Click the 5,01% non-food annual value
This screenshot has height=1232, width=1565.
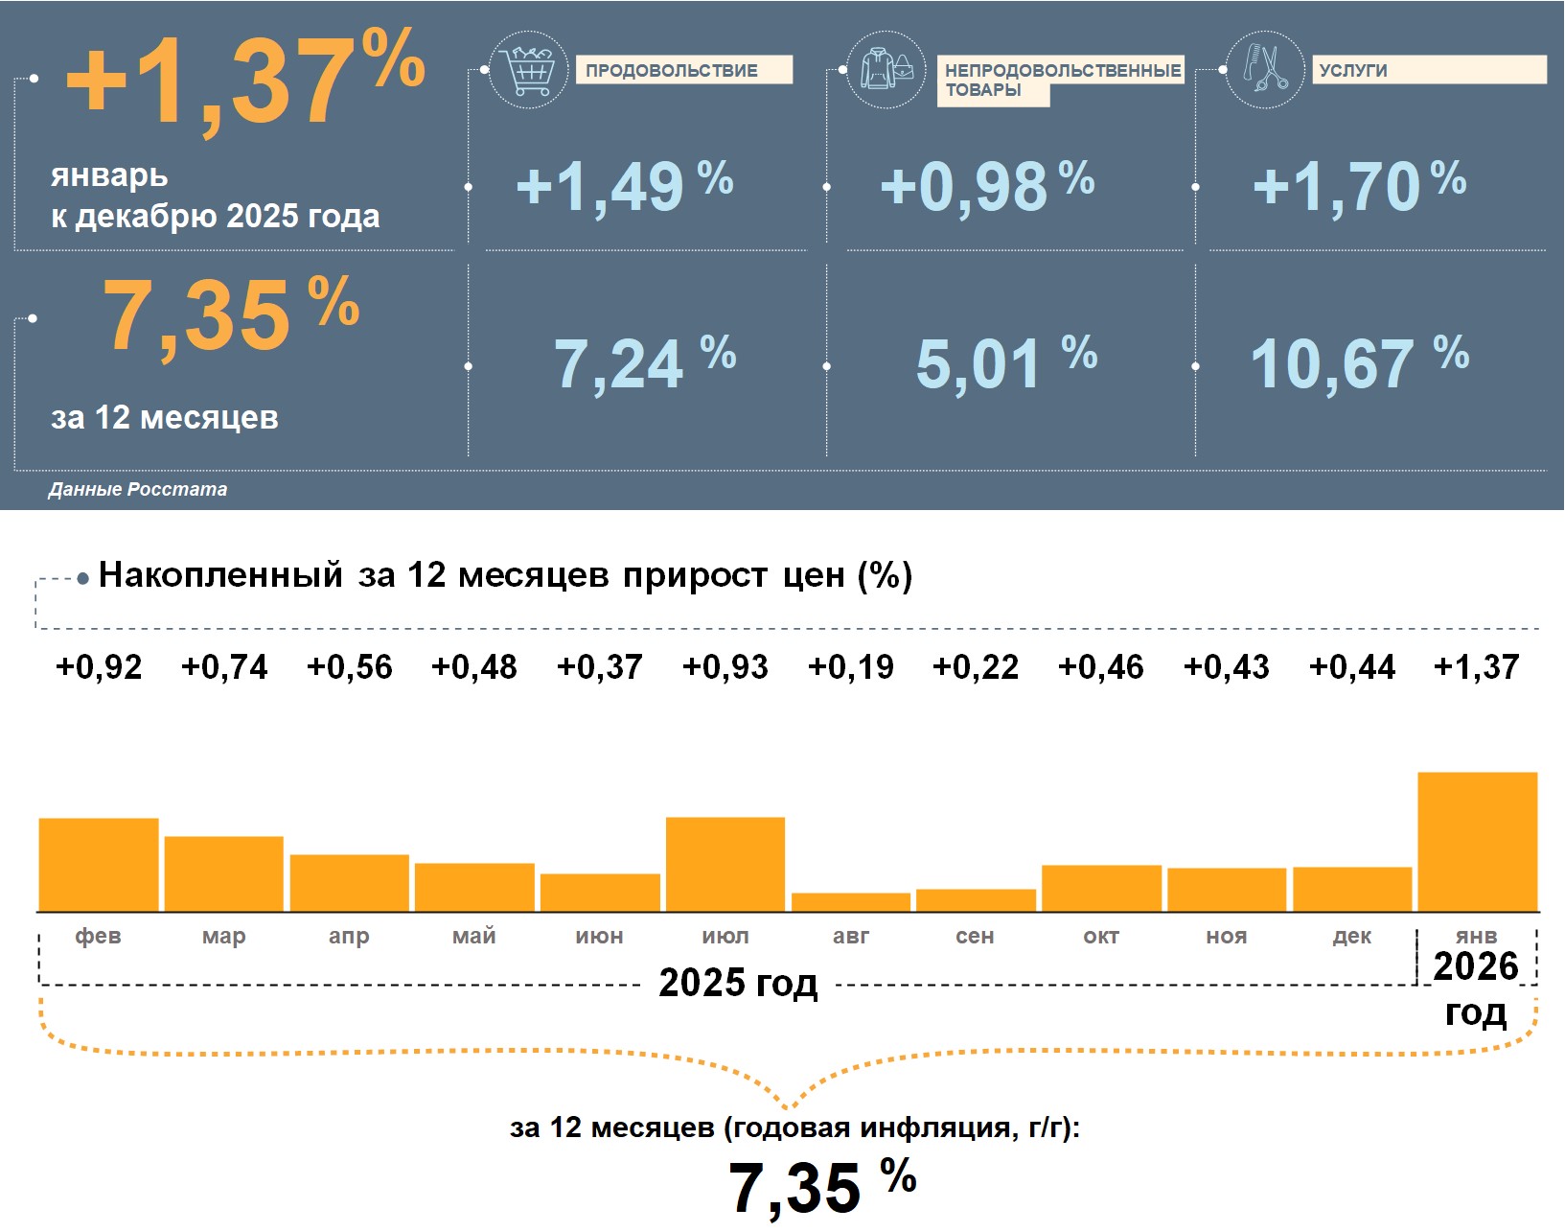click(1005, 363)
